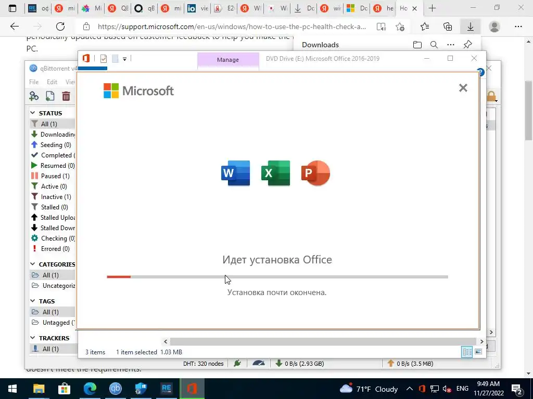
Task: Open more options in the Downloads panel
Action: [x=451, y=45]
